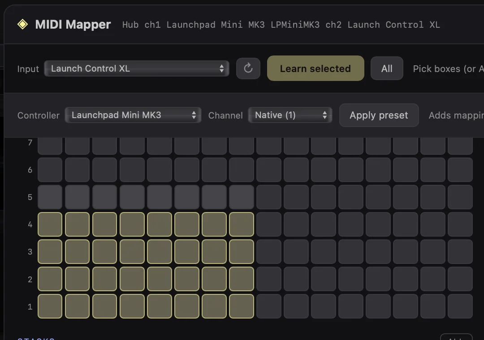The height and width of the screenshot is (340, 484).
Task: Deselect the fifth highlighted pad in row 2
Action: (160, 279)
